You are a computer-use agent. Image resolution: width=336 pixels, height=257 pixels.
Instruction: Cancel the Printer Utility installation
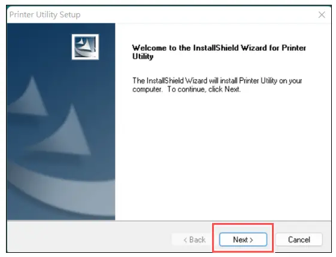coord(299,240)
